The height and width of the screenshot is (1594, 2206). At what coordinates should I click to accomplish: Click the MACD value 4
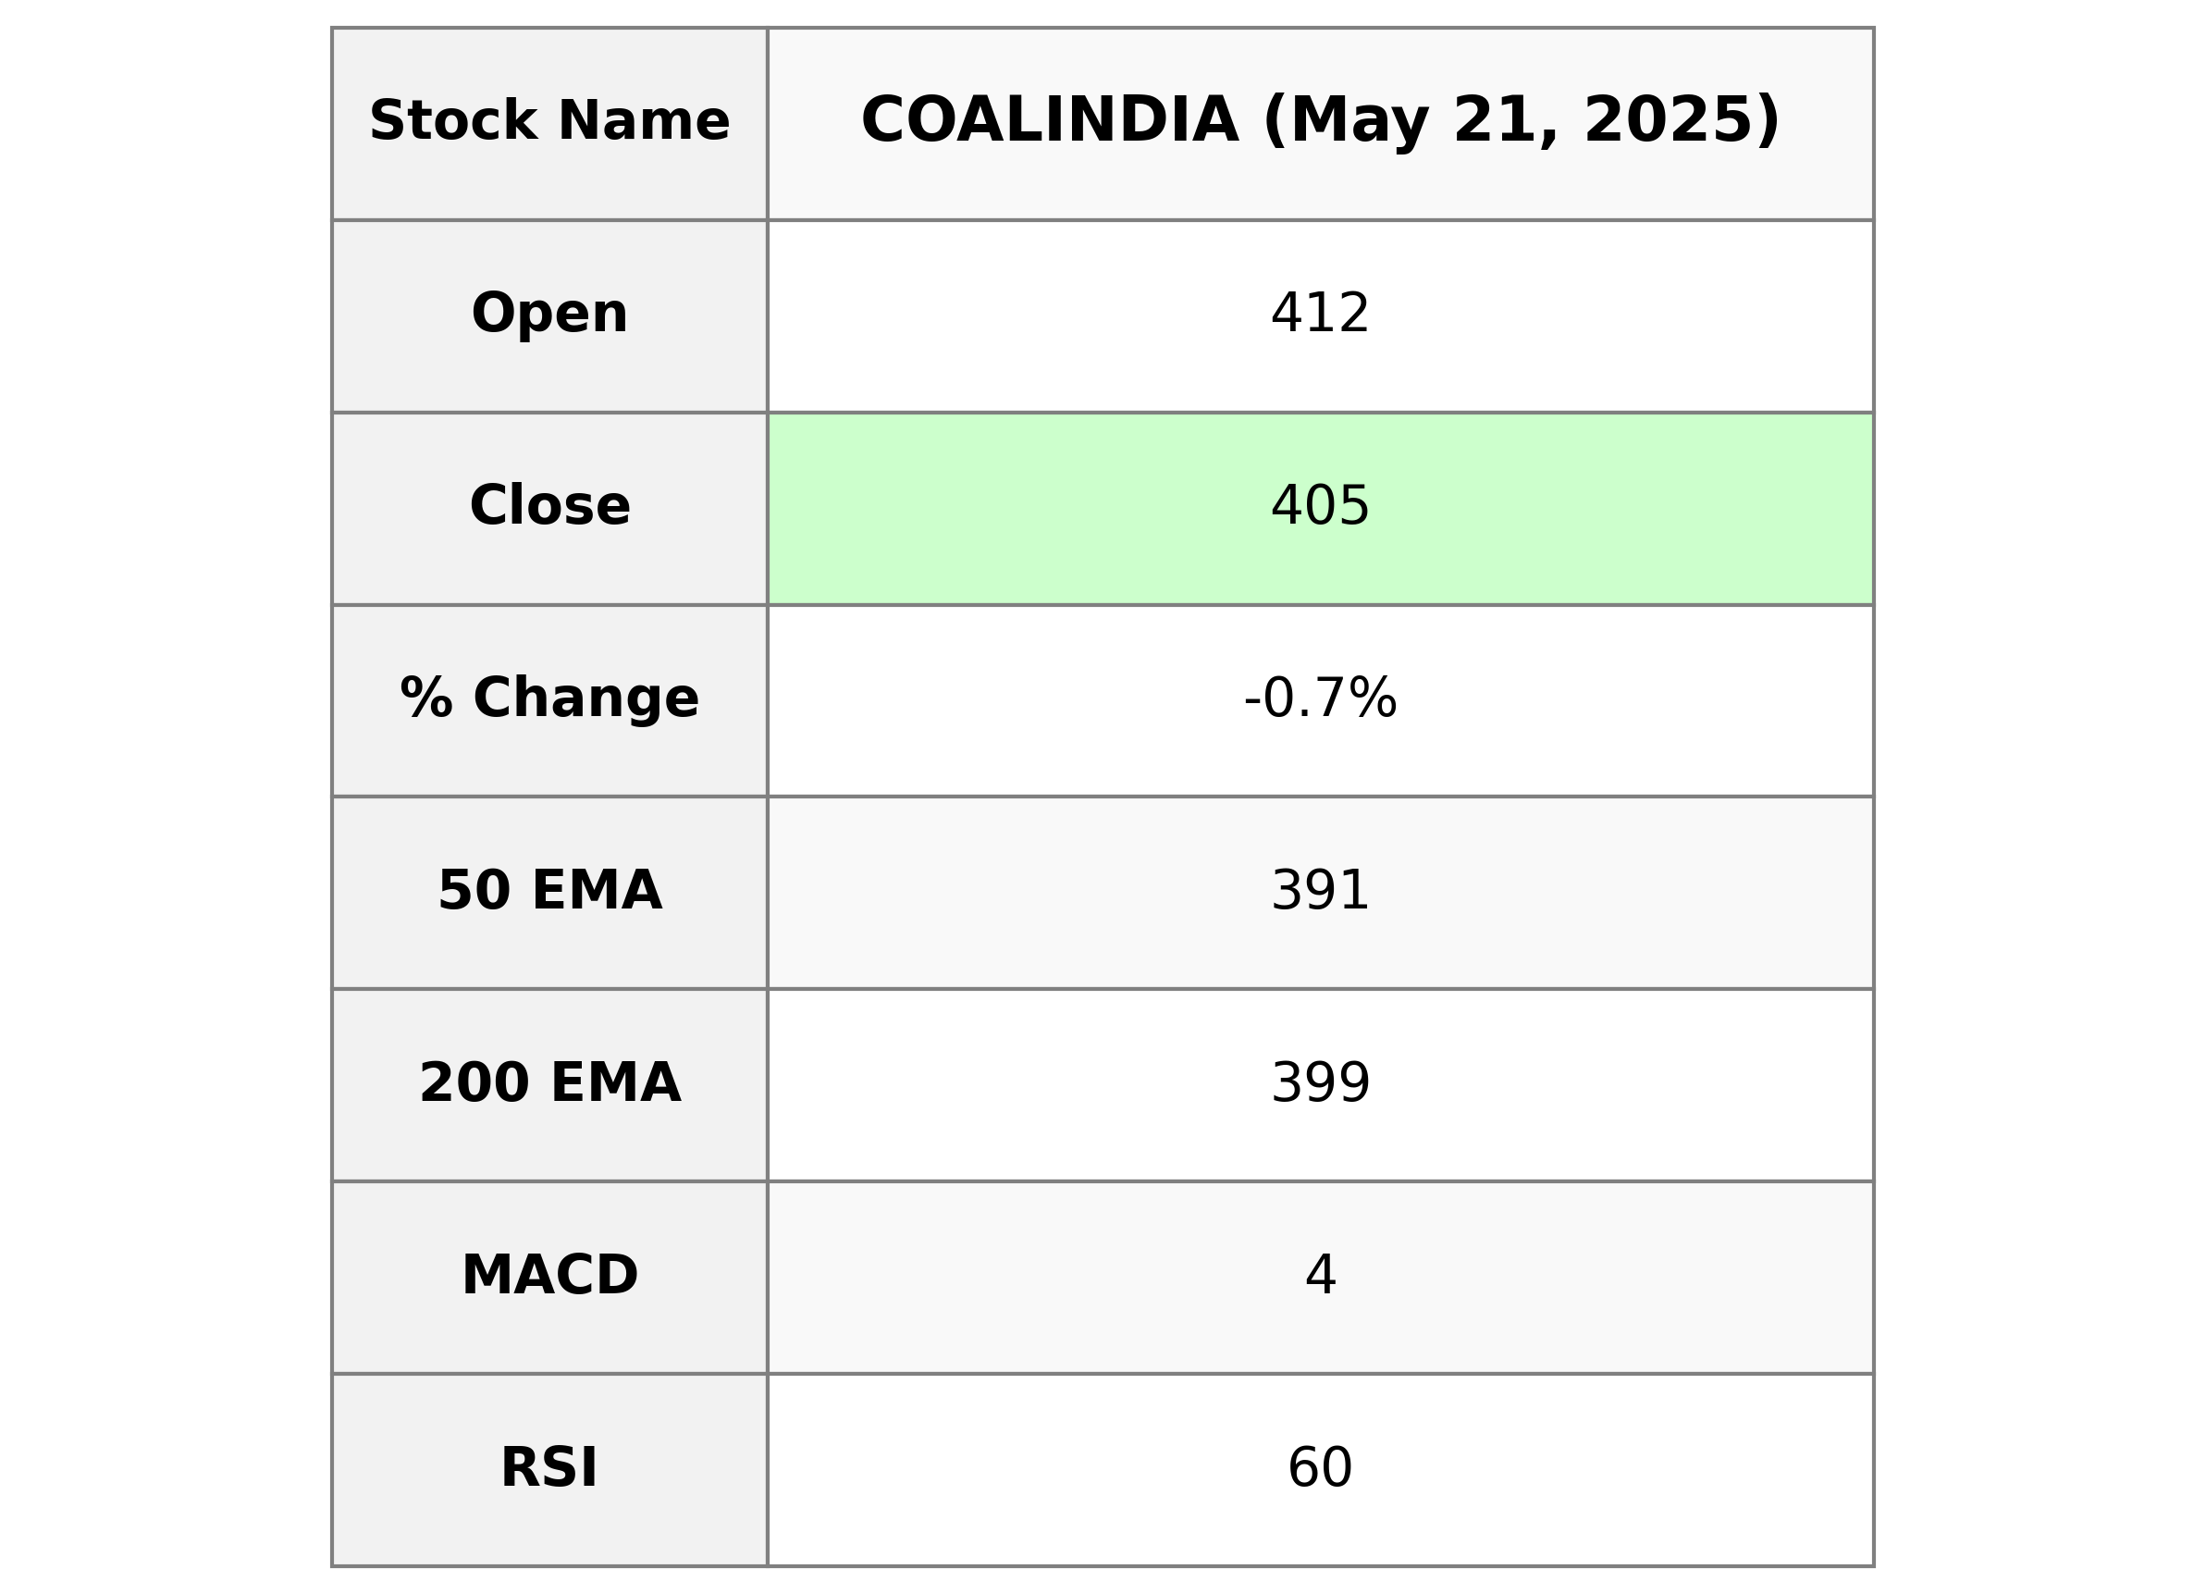pos(1319,1276)
